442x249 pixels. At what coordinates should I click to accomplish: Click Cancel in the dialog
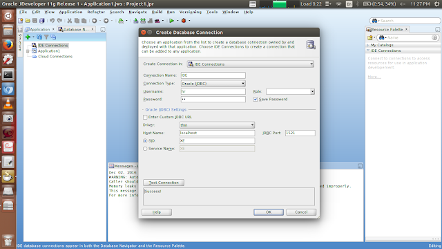301,212
